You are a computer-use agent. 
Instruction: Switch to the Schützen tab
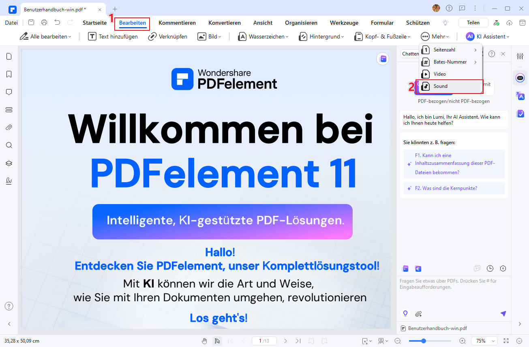point(418,23)
